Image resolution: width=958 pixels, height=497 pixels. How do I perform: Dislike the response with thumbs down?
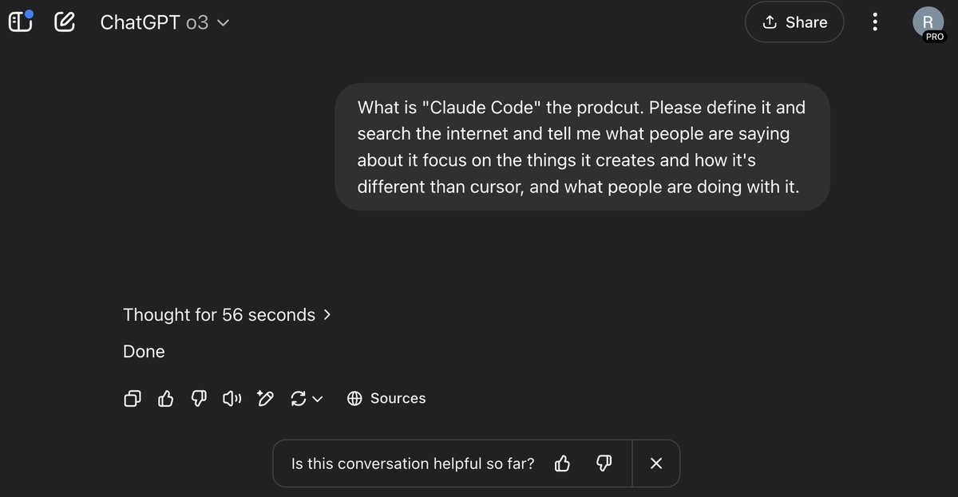(199, 398)
